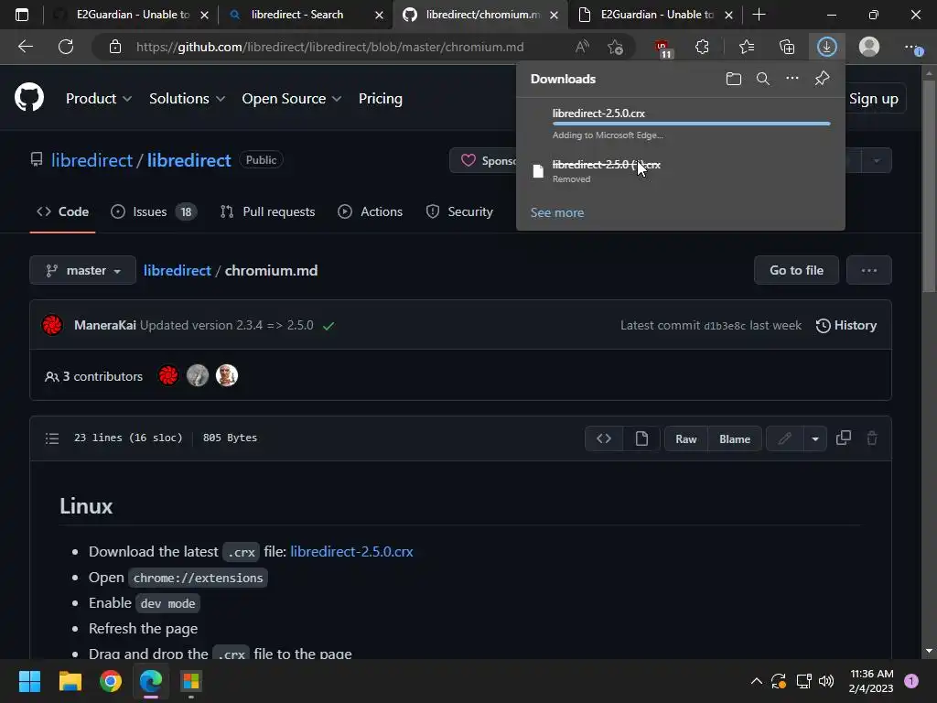Open the uBlock extension icon with badge
The image size is (937, 703).
pos(662,48)
